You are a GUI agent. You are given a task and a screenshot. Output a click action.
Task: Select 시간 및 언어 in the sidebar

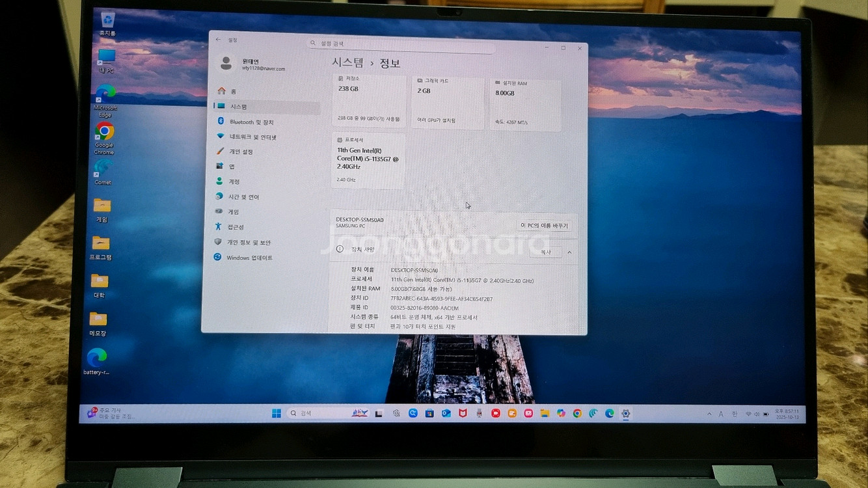[x=243, y=197]
